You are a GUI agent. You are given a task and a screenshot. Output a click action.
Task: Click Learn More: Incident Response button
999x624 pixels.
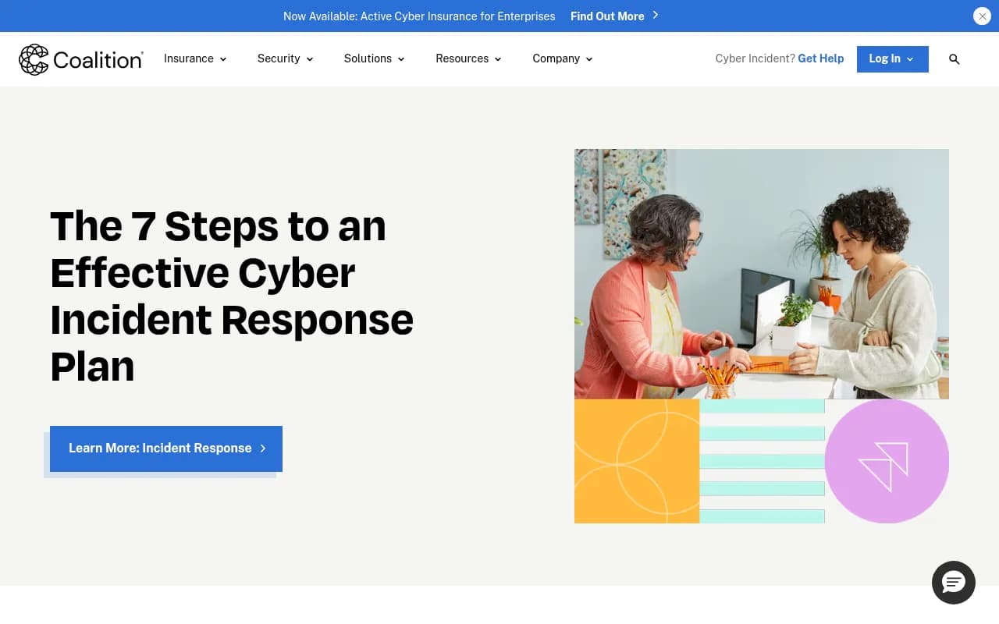(166, 448)
